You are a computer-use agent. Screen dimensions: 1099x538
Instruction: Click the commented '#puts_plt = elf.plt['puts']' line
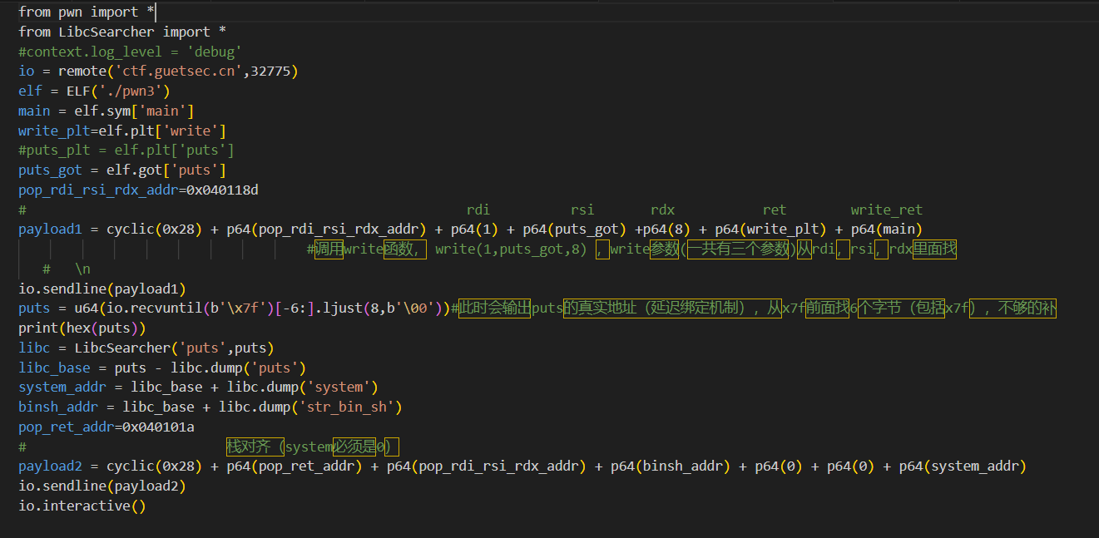point(126,151)
